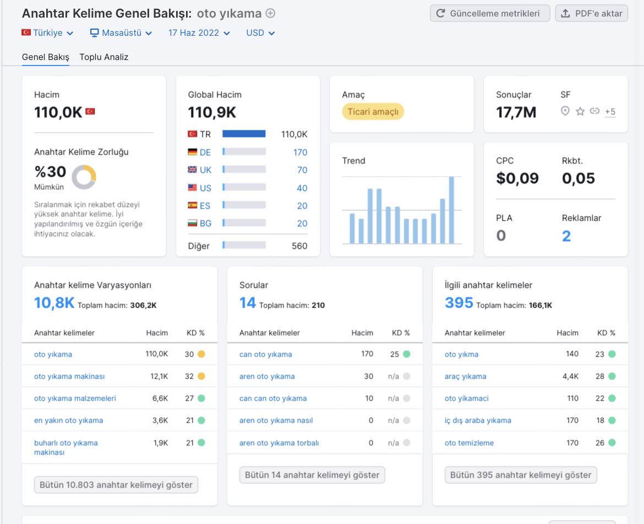The height and width of the screenshot is (524, 644).
Task: Click the refresh icon in Güncelleme metrikleri
Action: 440,13
